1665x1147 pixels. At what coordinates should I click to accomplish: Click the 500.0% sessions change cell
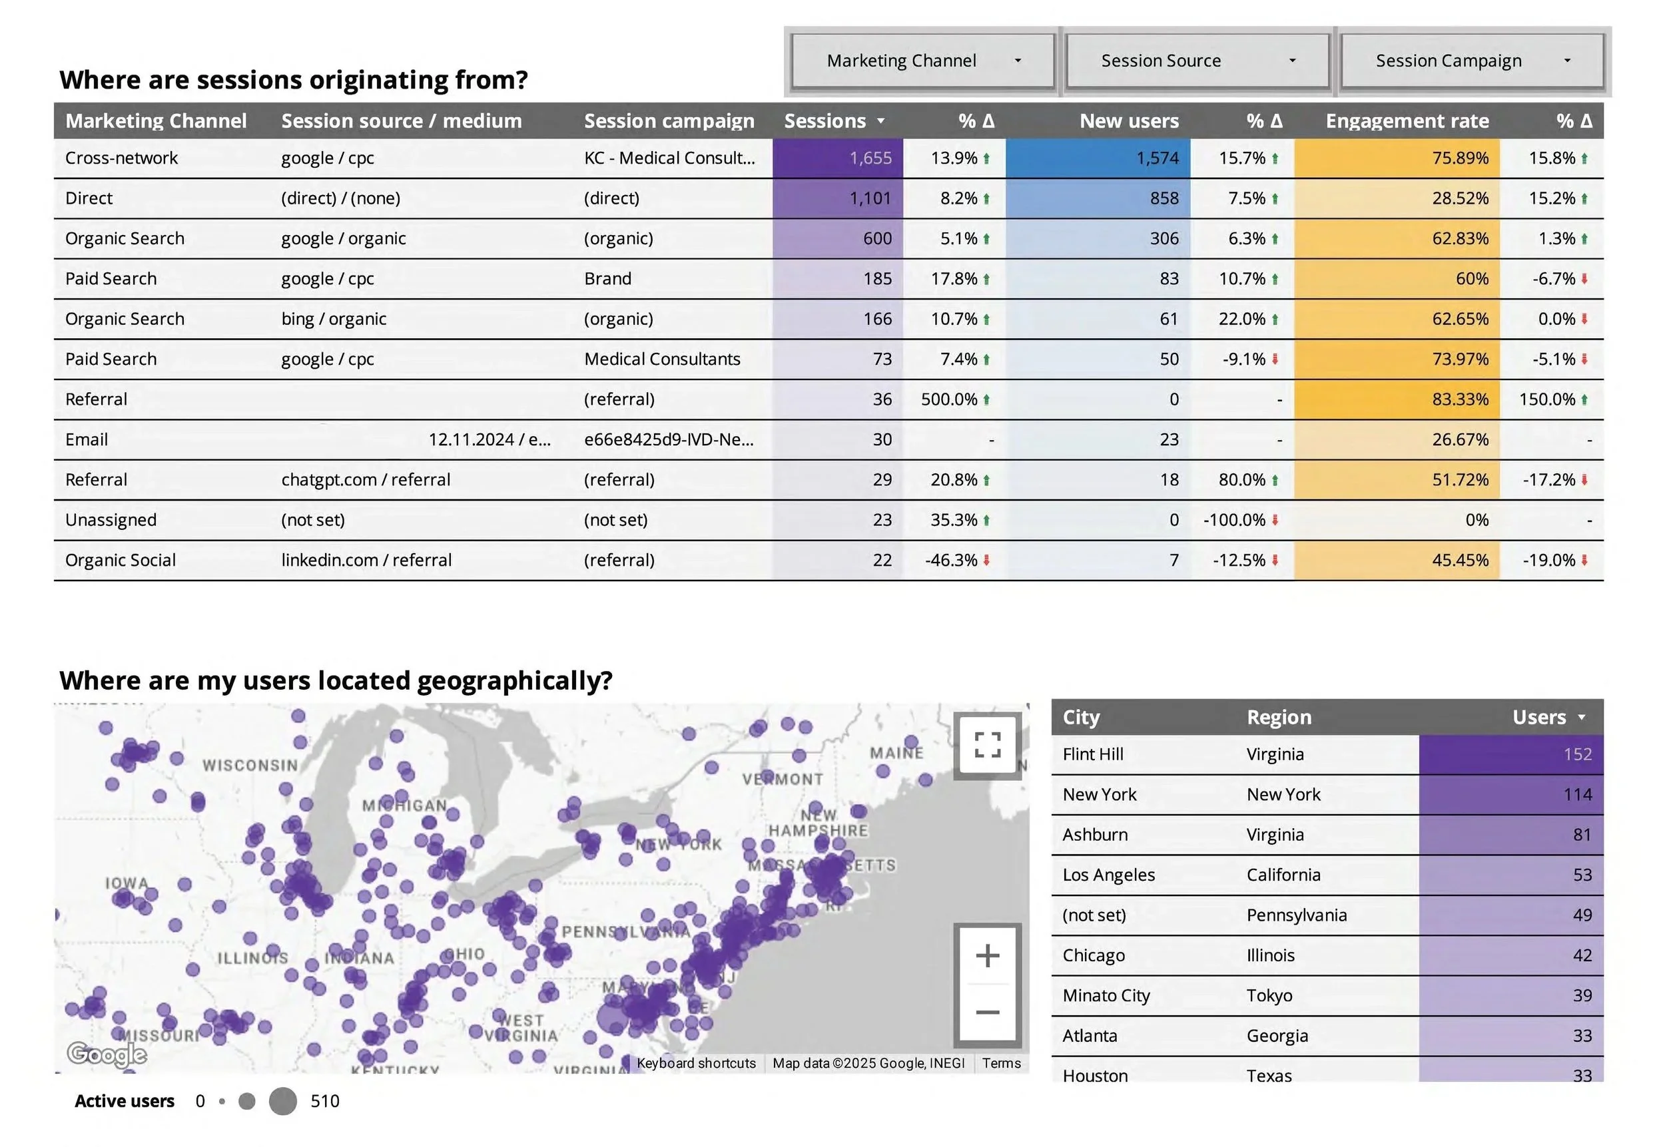click(x=956, y=399)
